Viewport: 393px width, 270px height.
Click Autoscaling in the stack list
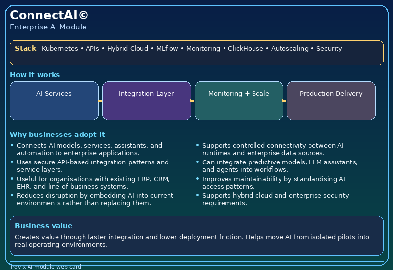click(290, 49)
